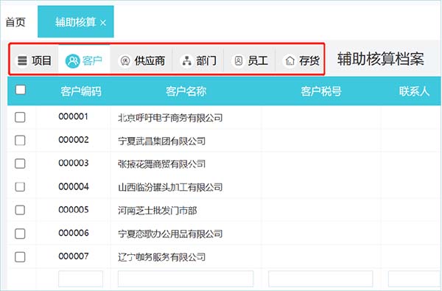Click the 客户名称 column header
The height and width of the screenshot is (291, 442).
pos(186,91)
